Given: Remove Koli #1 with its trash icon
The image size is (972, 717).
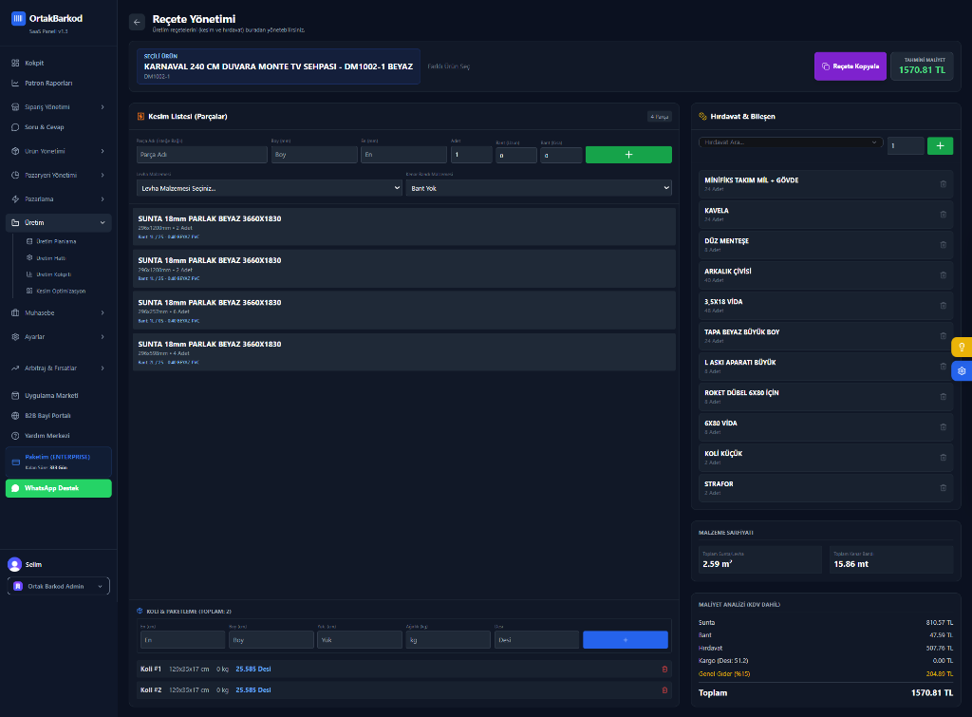Looking at the screenshot, I should pos(664,669).
